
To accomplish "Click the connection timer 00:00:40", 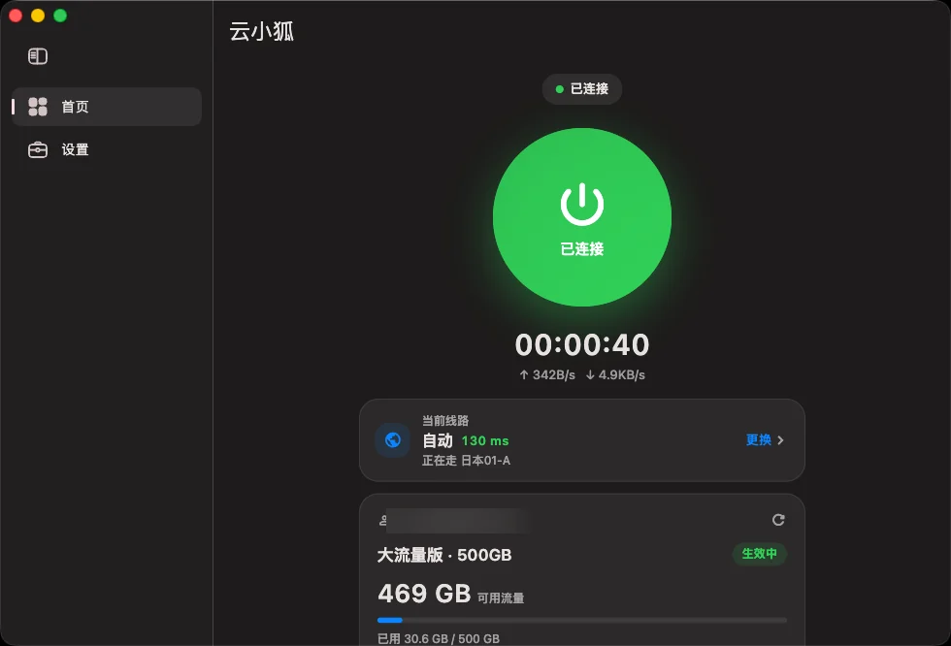I will 581,344.
